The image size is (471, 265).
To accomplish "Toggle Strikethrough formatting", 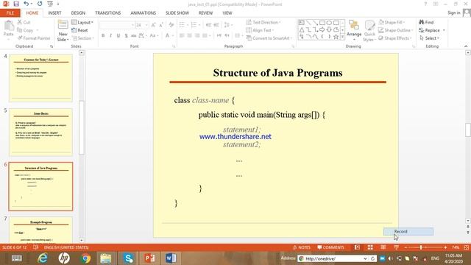I will pyautogui.click(x=134, y=36).
